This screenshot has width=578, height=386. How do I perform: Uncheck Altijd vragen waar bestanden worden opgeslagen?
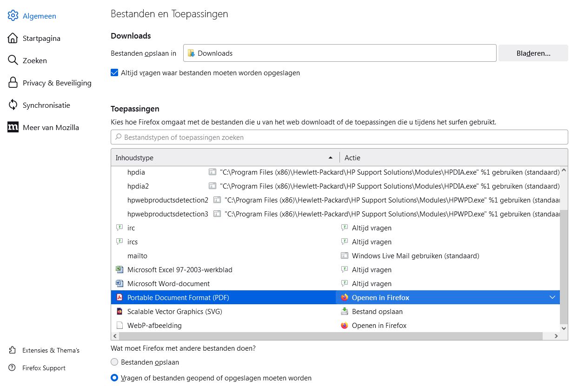(114, 73)
